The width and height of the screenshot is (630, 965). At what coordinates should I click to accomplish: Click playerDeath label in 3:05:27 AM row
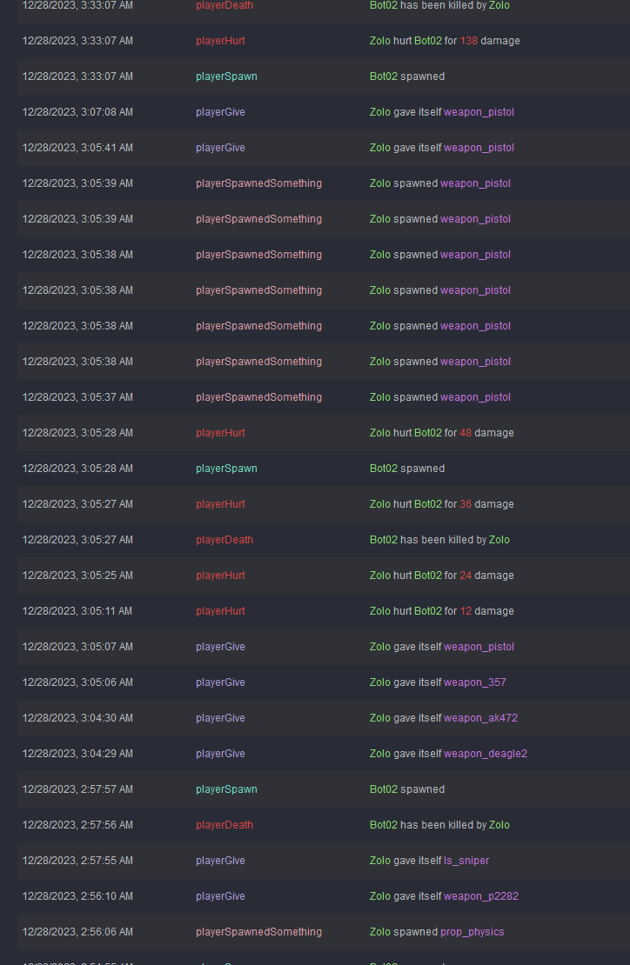pyautogui.click(x=225, y=540)
